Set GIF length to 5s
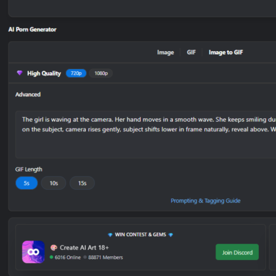 tap(27, 183)
